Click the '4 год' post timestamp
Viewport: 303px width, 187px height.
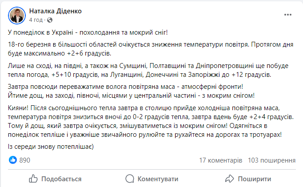[x=36, y=20]
